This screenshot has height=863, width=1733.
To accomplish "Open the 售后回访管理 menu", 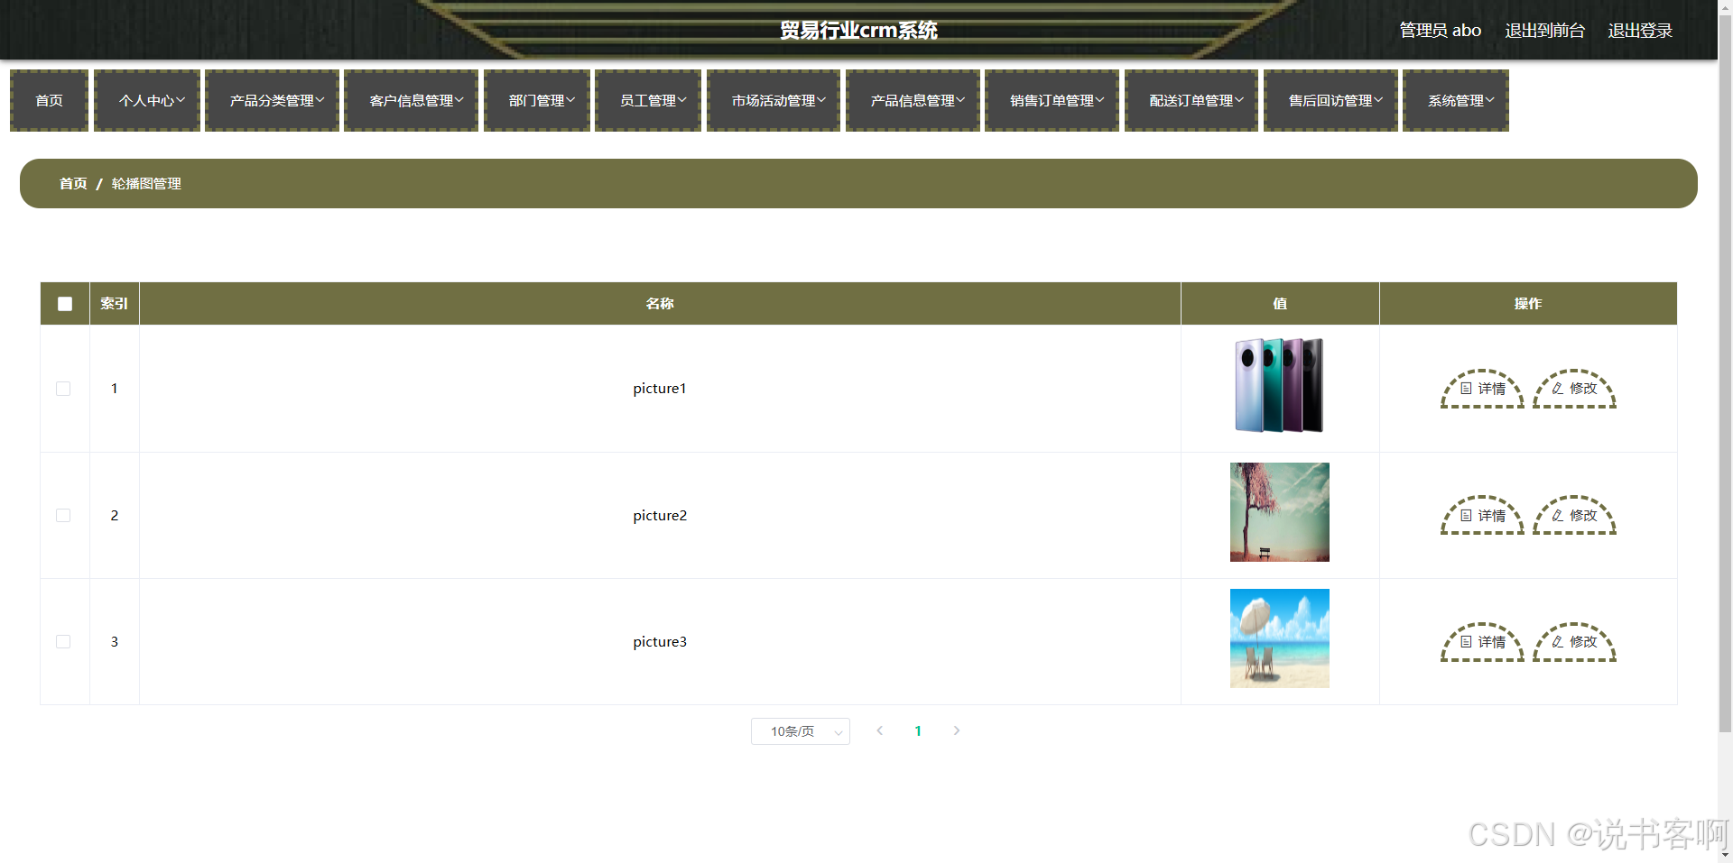I will tap(1330, 101).
